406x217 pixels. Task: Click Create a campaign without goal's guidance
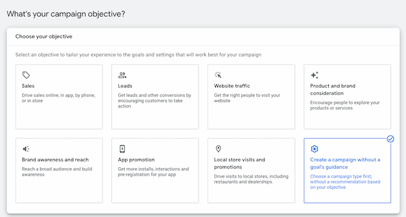(345, 163)
